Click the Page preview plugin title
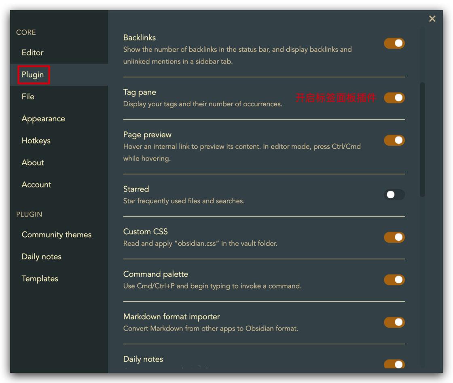453x383 pixels. click(147, 135)
